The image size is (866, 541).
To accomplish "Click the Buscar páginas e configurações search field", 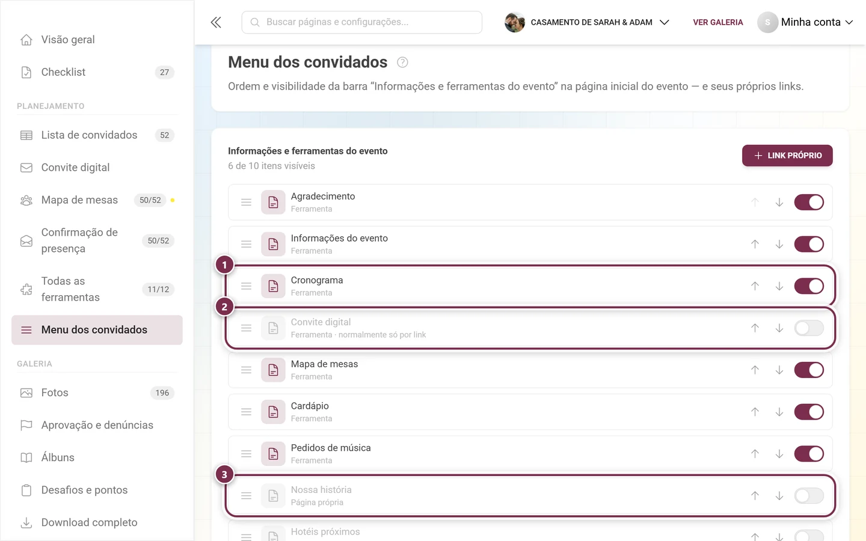I will [x=362, y=22].
